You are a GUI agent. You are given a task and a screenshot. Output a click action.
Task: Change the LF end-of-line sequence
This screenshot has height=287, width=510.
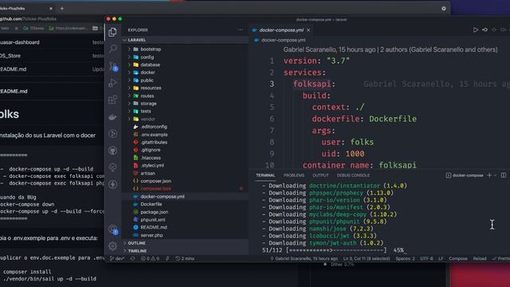[441, 258]
